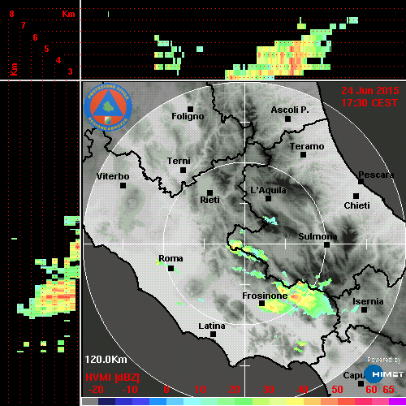Click the Ascoli P. city marker square
This screenshot has width=406, height=406.
[x=288, y=119]
